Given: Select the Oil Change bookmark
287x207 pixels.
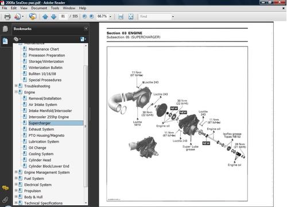Looking at the screenshot, I should (x=37, y=148).
